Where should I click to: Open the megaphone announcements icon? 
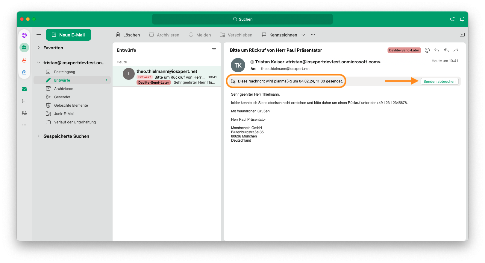click(x=453, y=19)
